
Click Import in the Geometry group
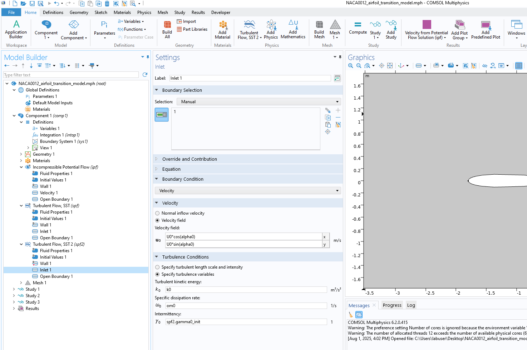pos(187,21)
